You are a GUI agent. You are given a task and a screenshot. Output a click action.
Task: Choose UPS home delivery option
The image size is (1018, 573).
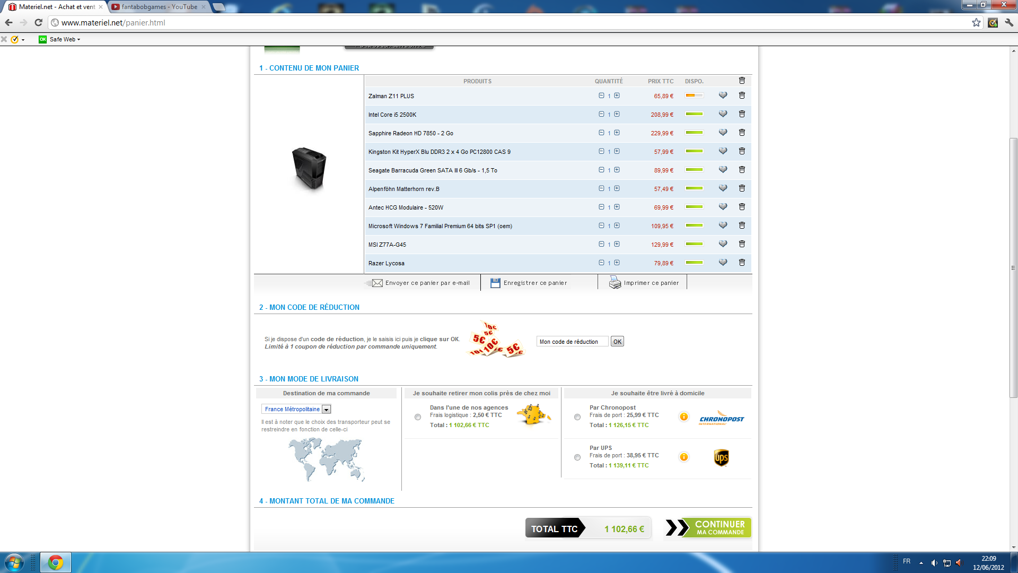click(577, 457)
